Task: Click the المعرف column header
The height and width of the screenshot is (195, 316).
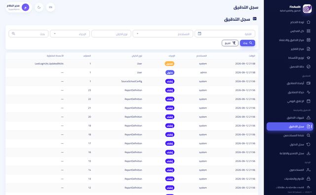Action: 87,56
